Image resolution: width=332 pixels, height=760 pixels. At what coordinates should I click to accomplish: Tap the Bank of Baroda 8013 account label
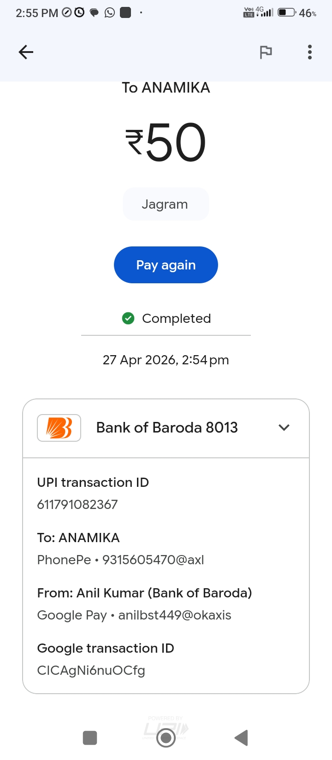pyautogui.click(x=167, y=427)
